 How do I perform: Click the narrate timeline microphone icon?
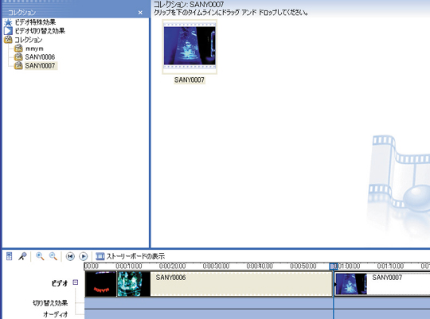[x=22, y=256]
